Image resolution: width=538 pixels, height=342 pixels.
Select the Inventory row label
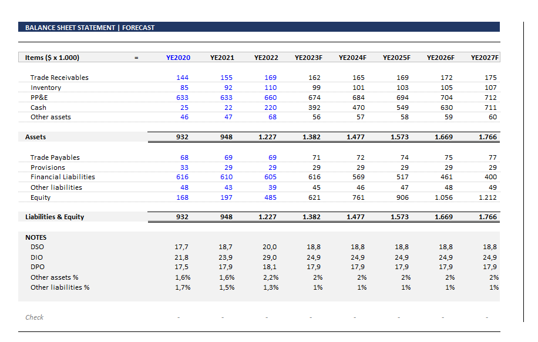45,88
